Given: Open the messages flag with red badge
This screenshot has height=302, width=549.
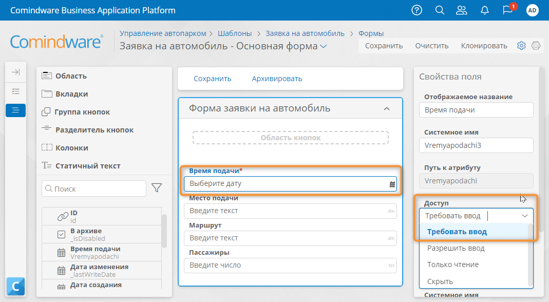Looking at the screenshot, I should (508, 9).
